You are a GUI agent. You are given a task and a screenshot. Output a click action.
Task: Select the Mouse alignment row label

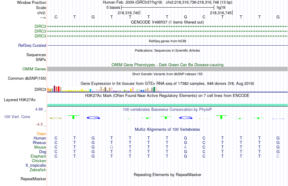pyautogui.click(x=40, y=147)
